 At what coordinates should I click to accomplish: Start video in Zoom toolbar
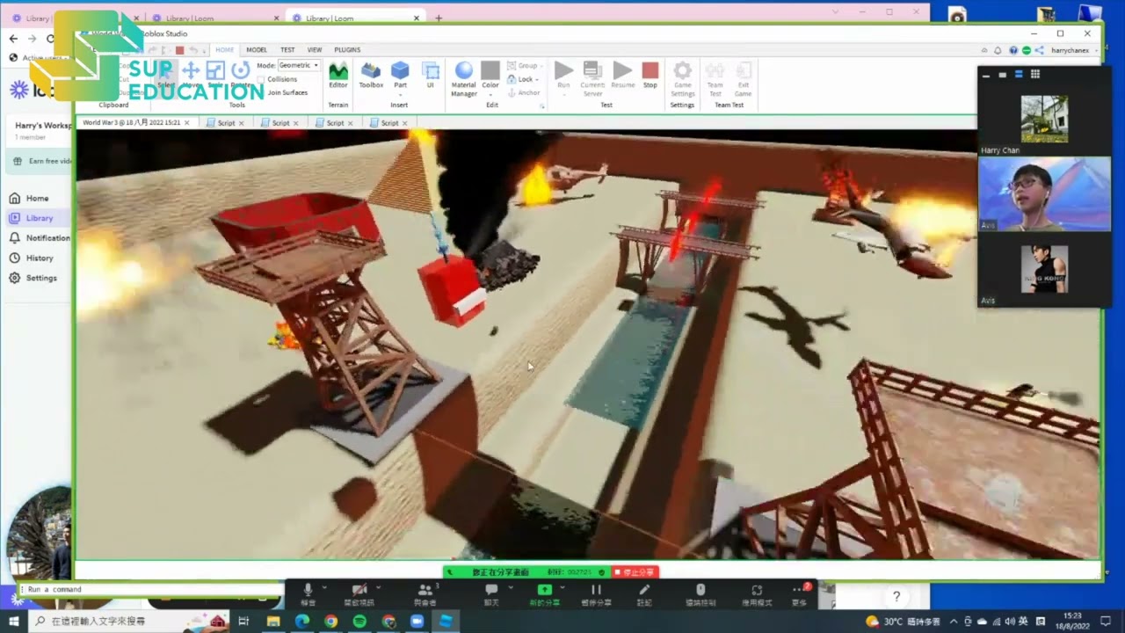click(359, 593)
